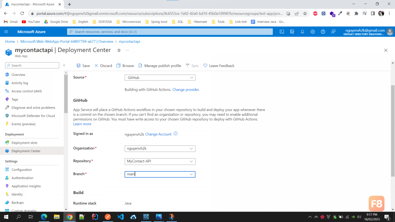Image resolution: width=395 pixels, height=222 pixels.
Task: Open Postman in the taskbar
Action: click(108, 217)
